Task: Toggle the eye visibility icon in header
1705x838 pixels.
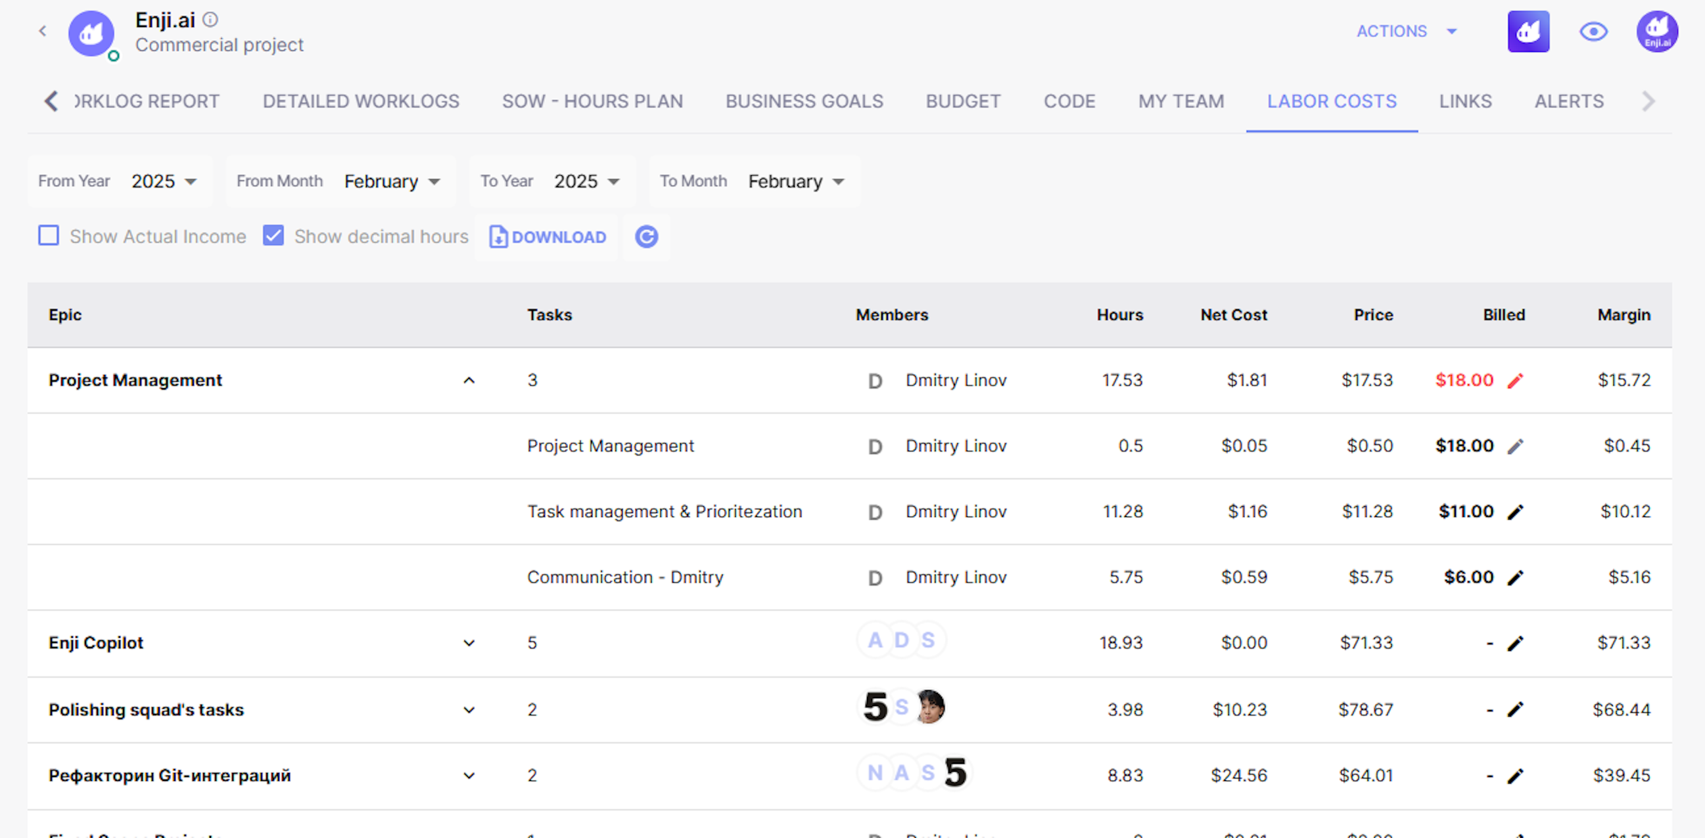Action: pyautogui.click(x=1593, y=31)
